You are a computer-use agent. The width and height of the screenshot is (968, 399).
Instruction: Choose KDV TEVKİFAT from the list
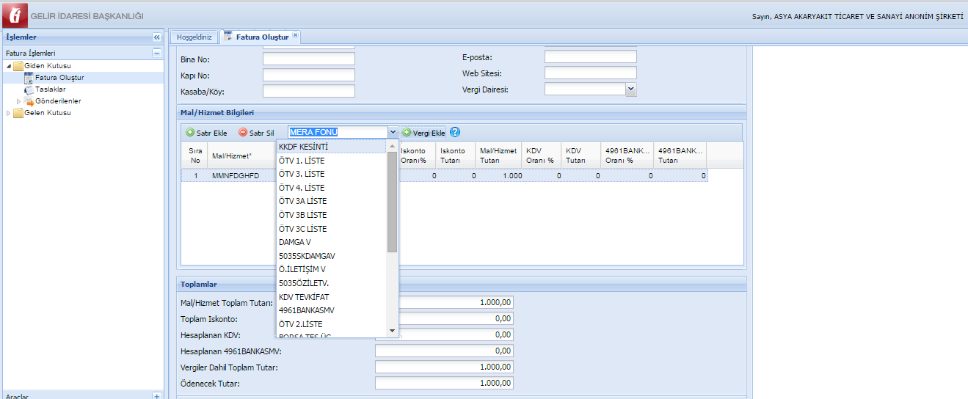tap(304, 297)
